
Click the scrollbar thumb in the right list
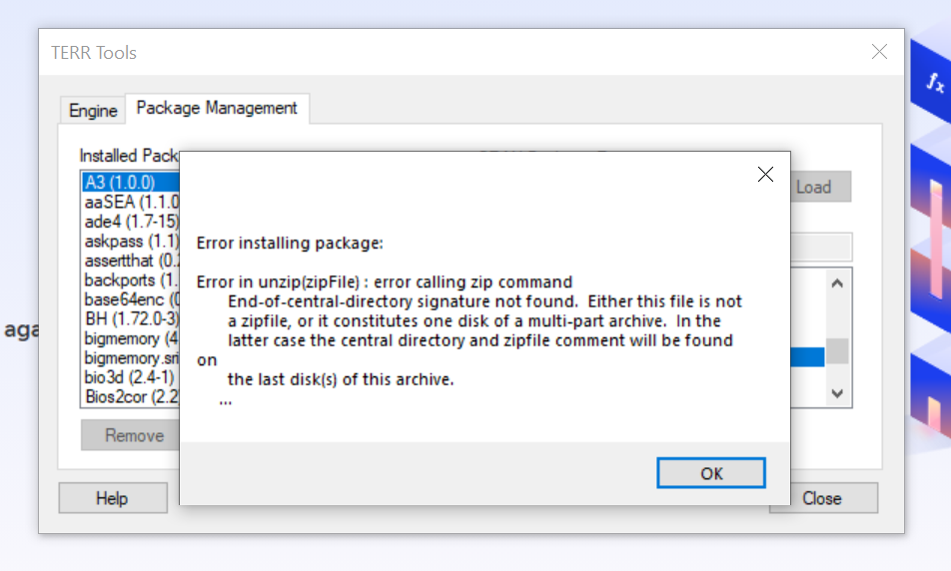point(837,351)
